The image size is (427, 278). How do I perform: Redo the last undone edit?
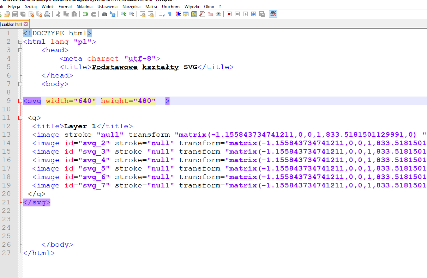pyautogui.click(x=94, y=14)
